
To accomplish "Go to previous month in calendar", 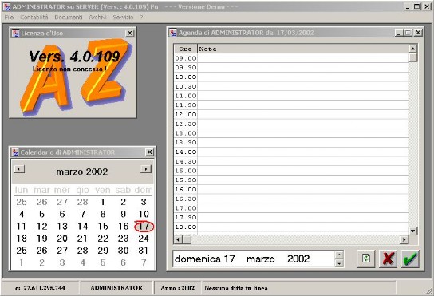I will 19,169.
